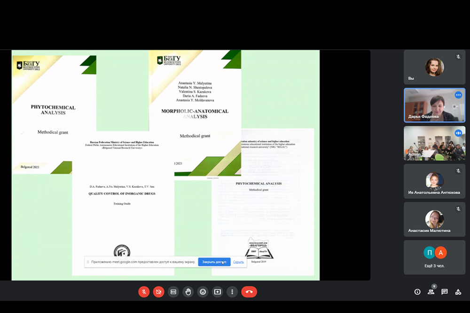Viewport: 470px width, 313px height.
Task: Click the muted mic icon on Анастасия Малютина's tile
Action: pyautogui.click(x=458, y=209)
